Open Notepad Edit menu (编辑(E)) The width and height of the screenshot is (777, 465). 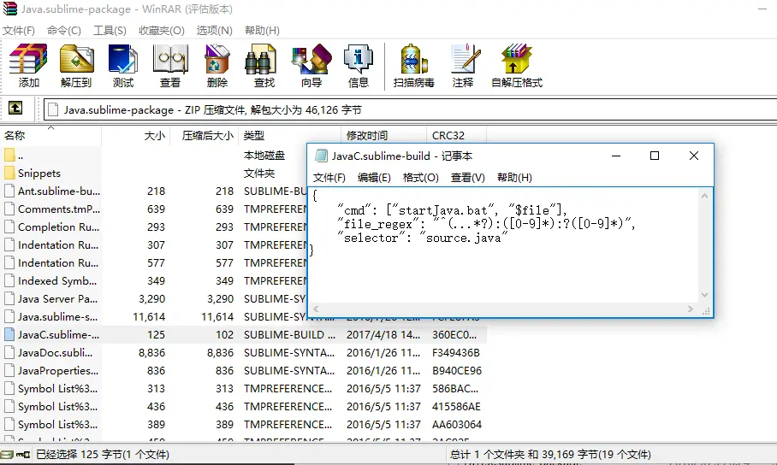pyautogui.click(x=374, y=177)
